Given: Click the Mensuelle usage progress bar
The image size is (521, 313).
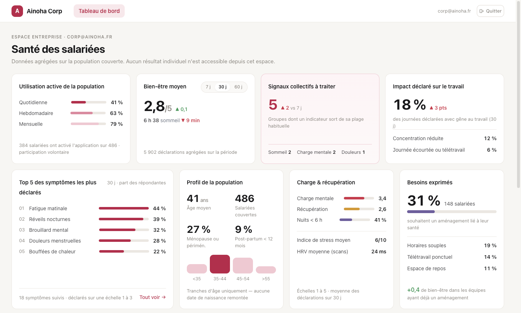Looking at the screenshot, I should [88, 124].
